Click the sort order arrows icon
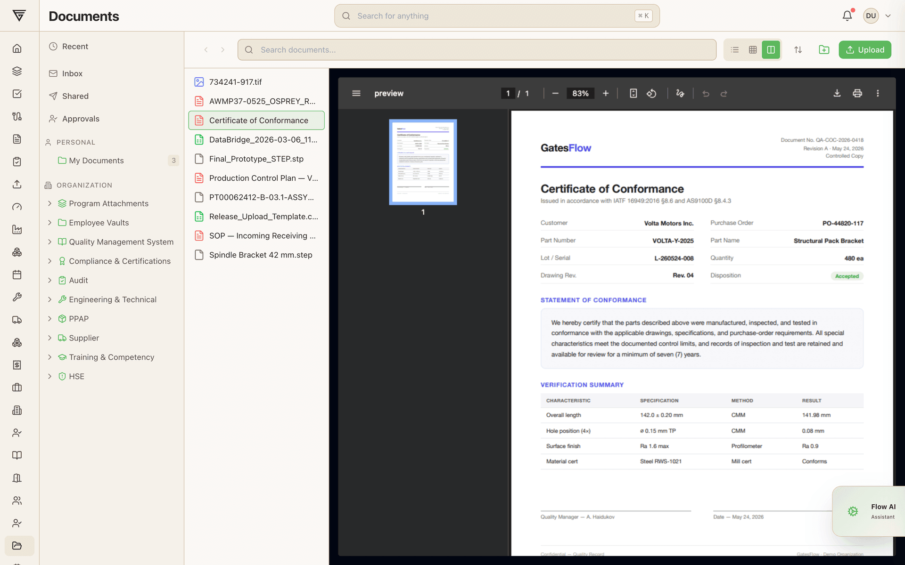Image resolution: width=905 pixels, height=565 pixels. 798,49
